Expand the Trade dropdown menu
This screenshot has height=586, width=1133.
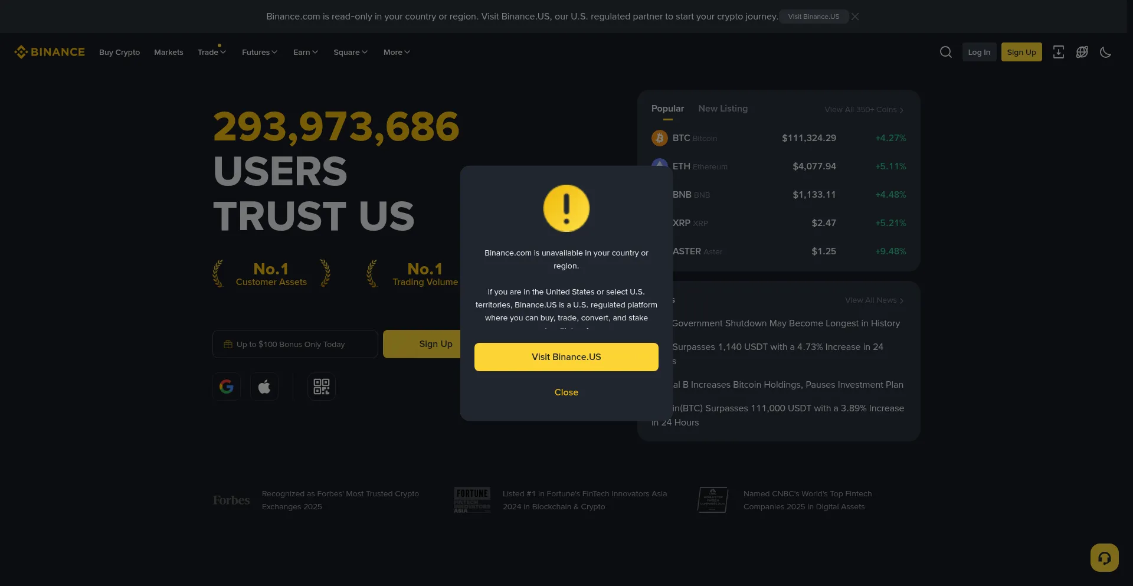pos(212,52)
